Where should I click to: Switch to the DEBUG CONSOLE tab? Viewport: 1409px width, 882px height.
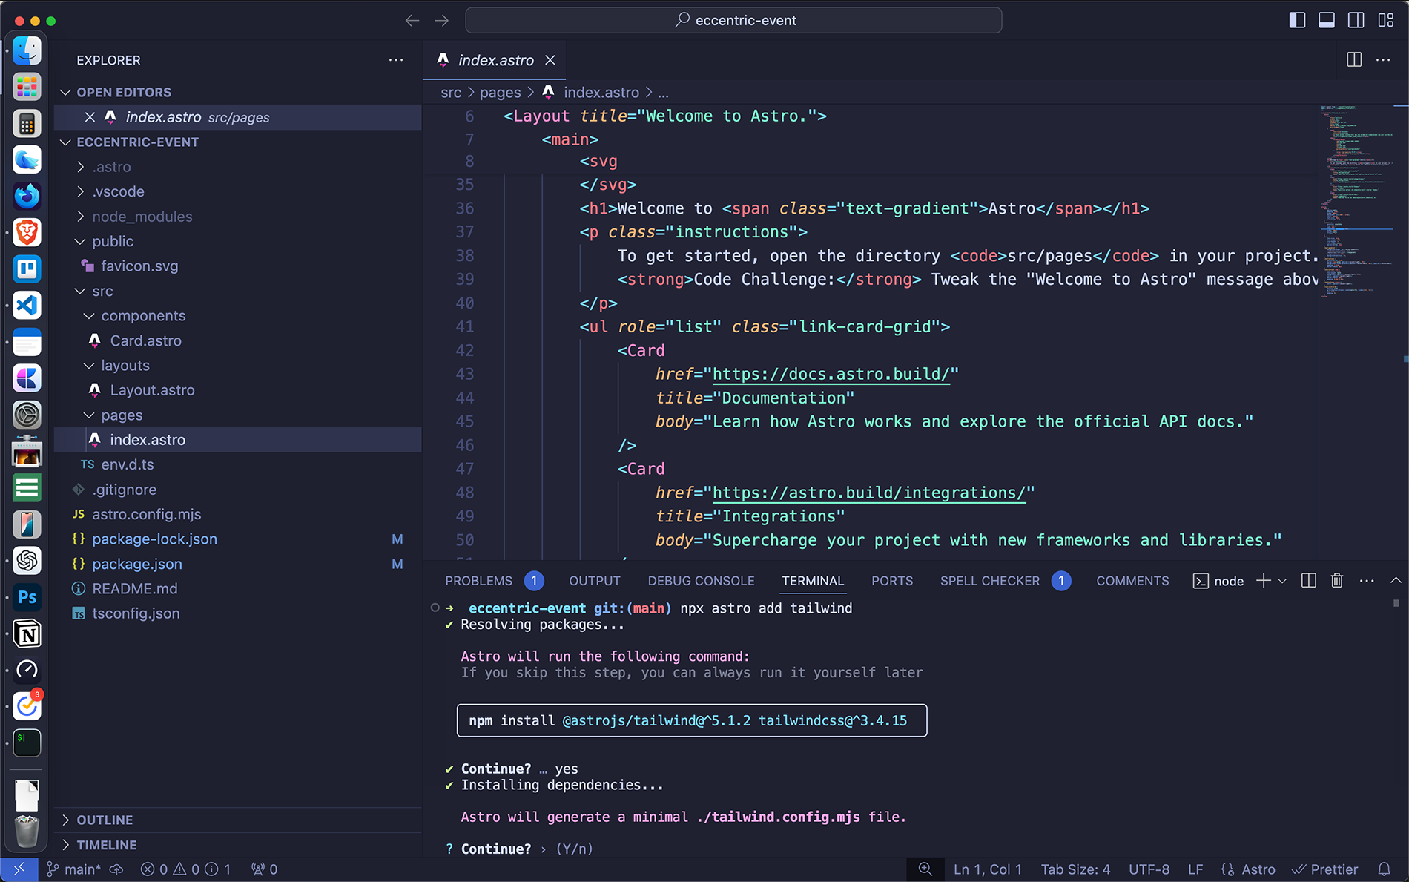(700, 581)
